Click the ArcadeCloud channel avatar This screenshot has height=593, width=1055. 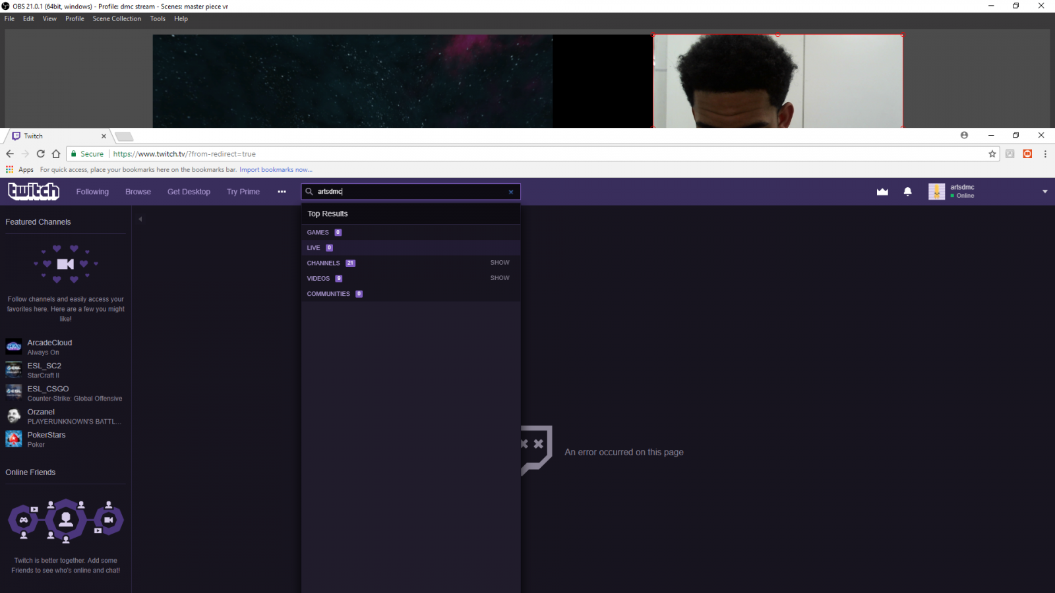coord(14,347)
